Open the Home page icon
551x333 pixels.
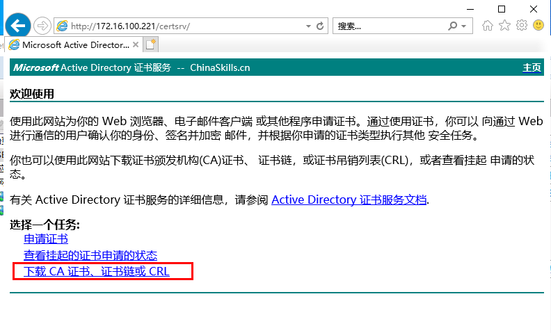tap(488, 25)
